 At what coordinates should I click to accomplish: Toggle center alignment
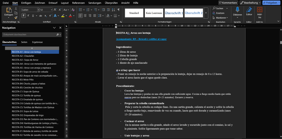(x=85, y=16)
